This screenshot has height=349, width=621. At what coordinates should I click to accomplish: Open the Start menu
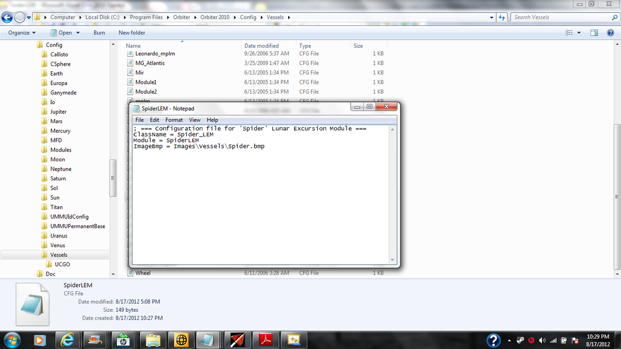[12, 339]
